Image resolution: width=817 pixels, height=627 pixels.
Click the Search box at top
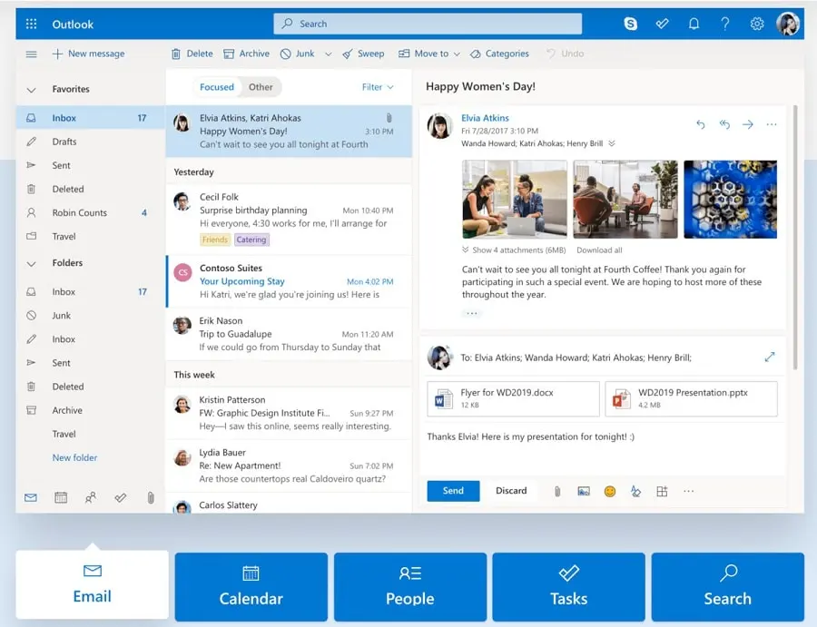pyautogui.click(x=428, y=24)
